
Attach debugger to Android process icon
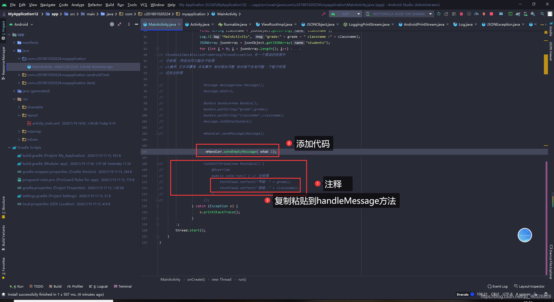tap(484, 14)
